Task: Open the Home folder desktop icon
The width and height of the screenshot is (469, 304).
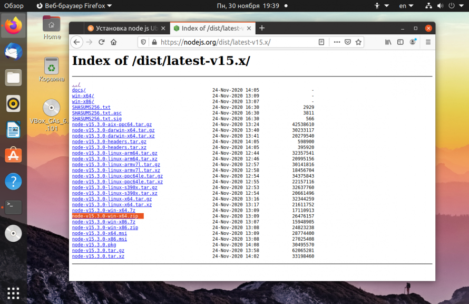Action: pyautogui.click(x=52, y=27)
